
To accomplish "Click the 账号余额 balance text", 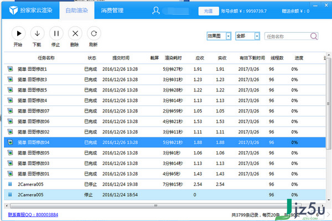I will 243,11.
